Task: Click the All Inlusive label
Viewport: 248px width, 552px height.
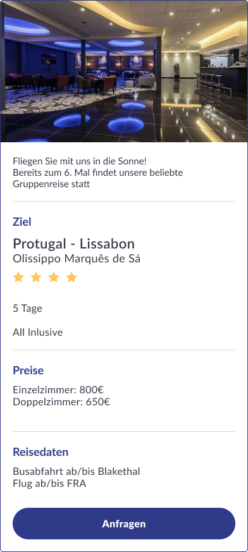Action: coord(38,333)
